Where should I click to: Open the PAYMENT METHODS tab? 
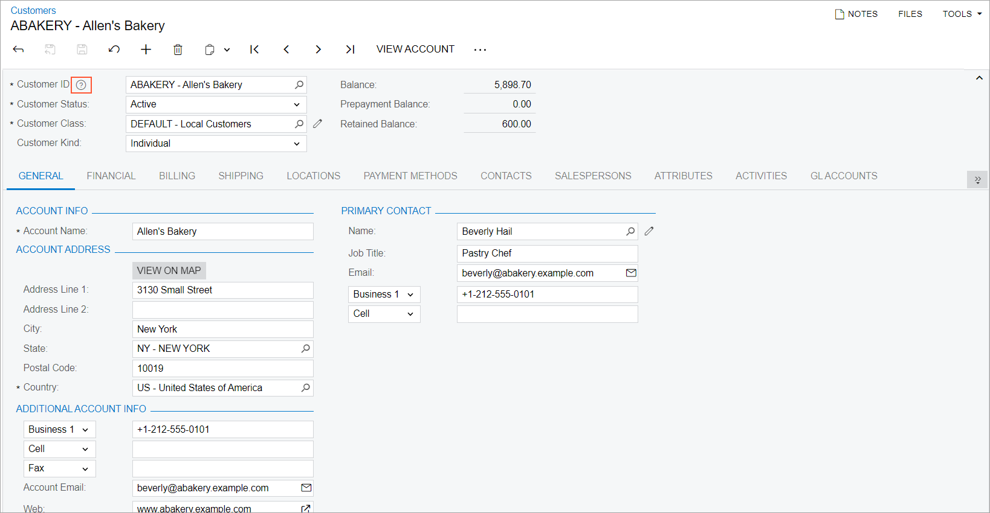410,176
